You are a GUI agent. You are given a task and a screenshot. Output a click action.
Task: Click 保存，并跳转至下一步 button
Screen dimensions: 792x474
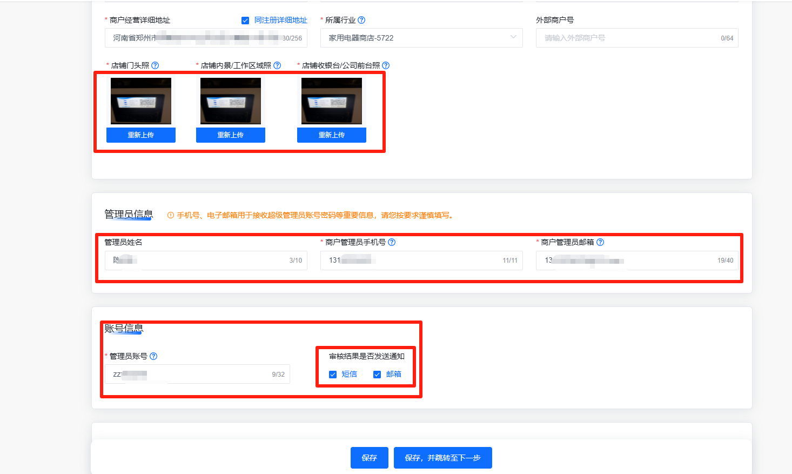[443, 458]
